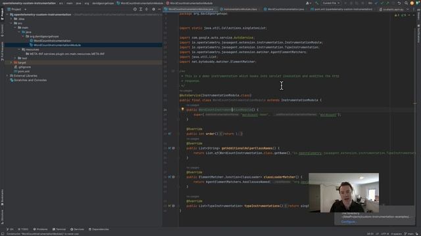Image resolution: width=421 pixels, height=236 pixels.
Task: Collapse the resources folder
Action: click(19, 50)
